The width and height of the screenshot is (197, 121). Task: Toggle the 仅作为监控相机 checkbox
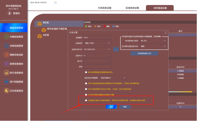coord(86,89)
